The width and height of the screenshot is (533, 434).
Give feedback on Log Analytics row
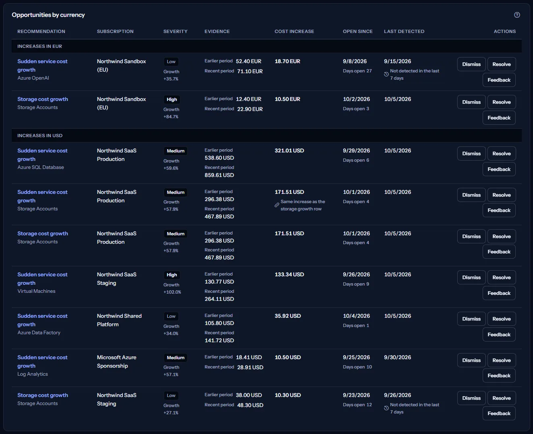click(x=499, y=376)
